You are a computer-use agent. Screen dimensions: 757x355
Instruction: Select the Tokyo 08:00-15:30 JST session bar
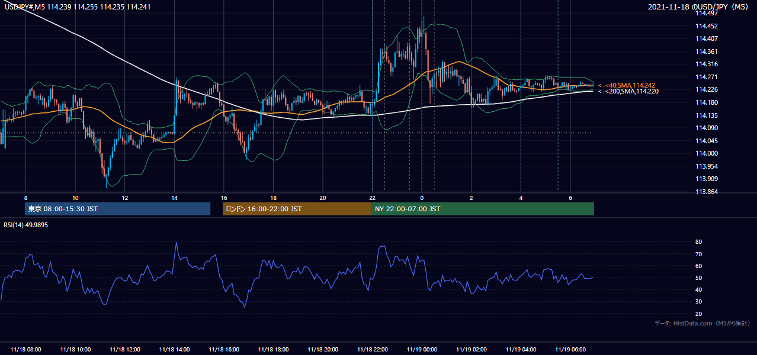(x=117, y=209)
